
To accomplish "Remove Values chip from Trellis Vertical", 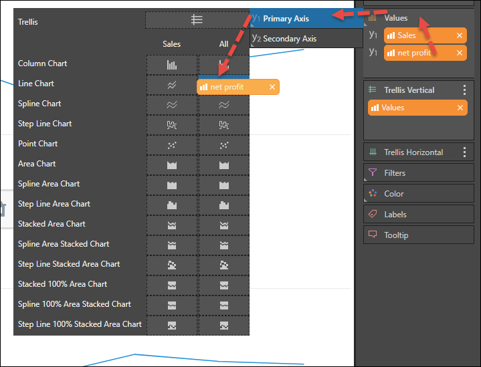I will (x=460, y=108).
